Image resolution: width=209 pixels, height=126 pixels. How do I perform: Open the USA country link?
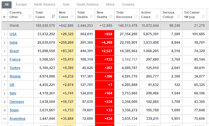click(13, 34)
